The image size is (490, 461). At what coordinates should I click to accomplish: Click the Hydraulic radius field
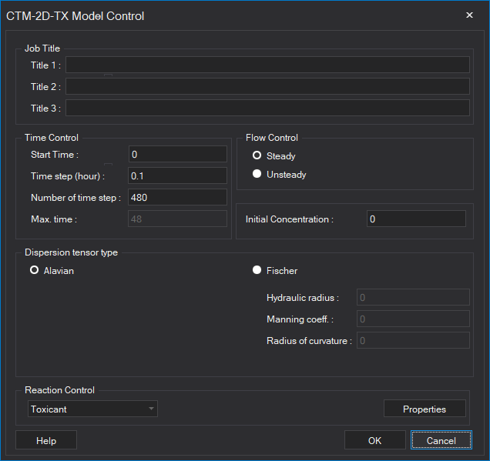(x=413, y=297)
